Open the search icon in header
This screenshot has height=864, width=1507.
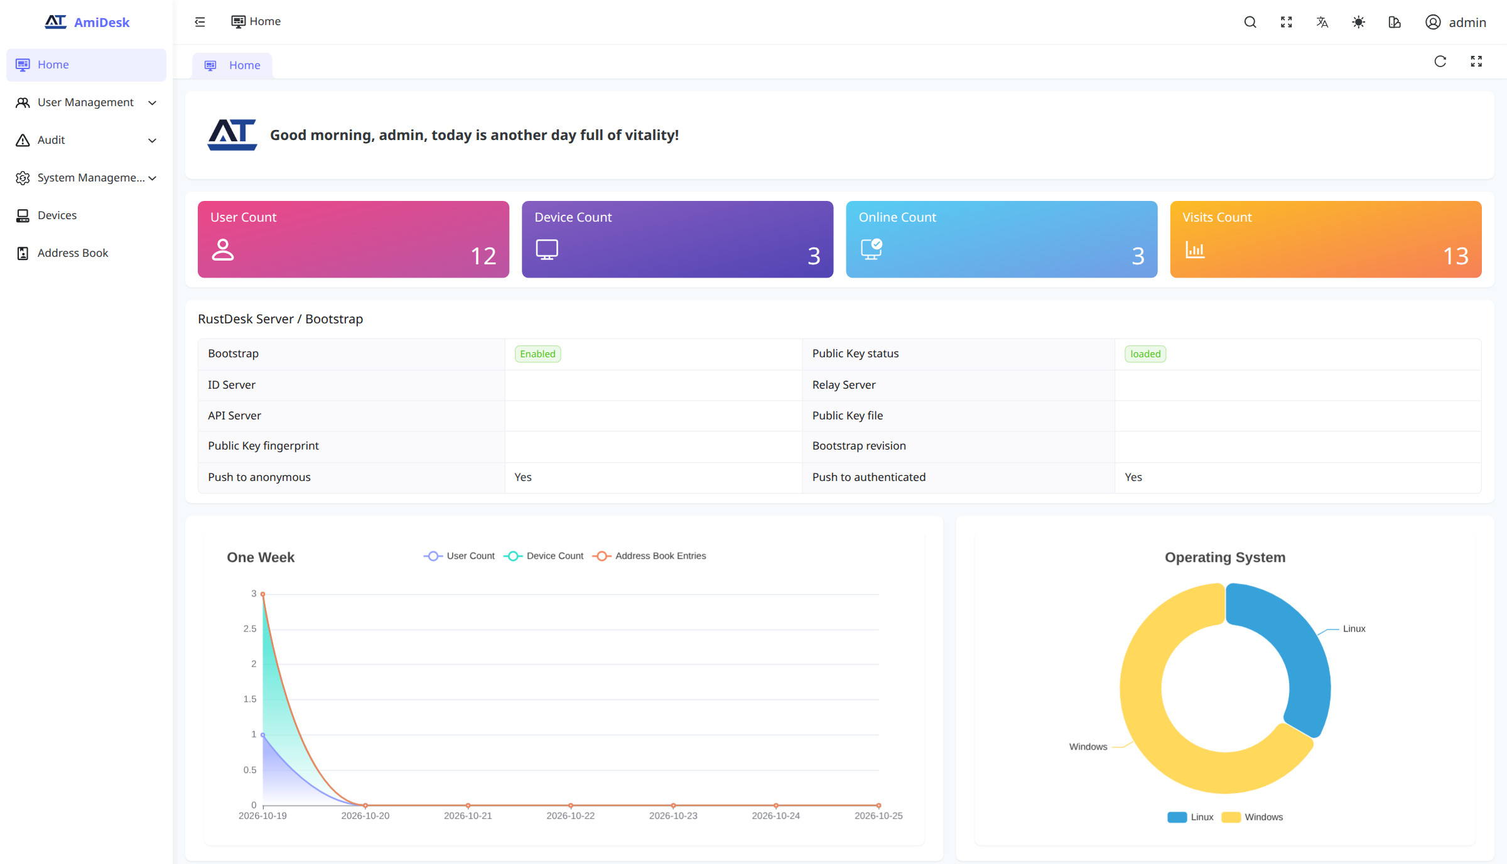click(x=1250, y=22)
